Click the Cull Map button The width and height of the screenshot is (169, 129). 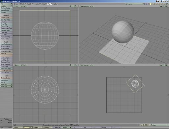click(x=6, y=35)
